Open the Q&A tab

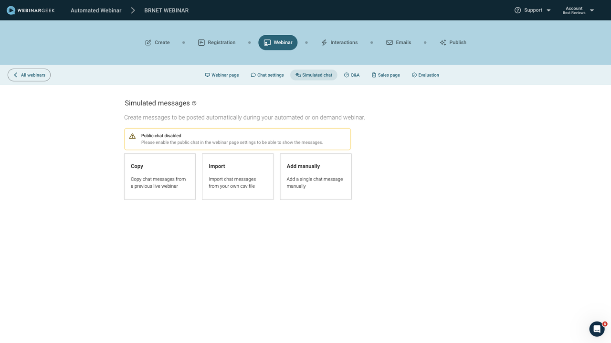tap(352, 75)
